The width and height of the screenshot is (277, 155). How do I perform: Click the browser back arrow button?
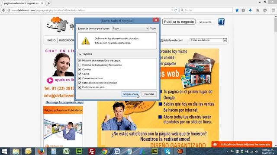[x=3, y=10]
